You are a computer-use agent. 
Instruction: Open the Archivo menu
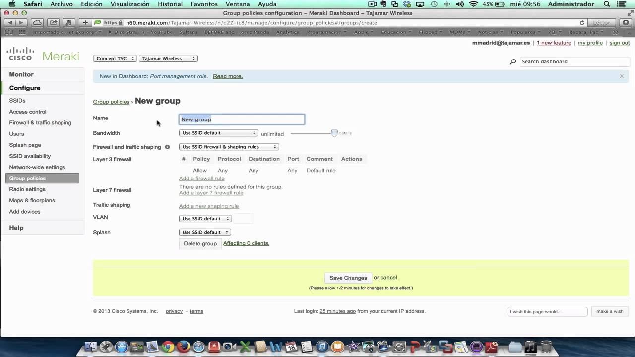(62, 4)
